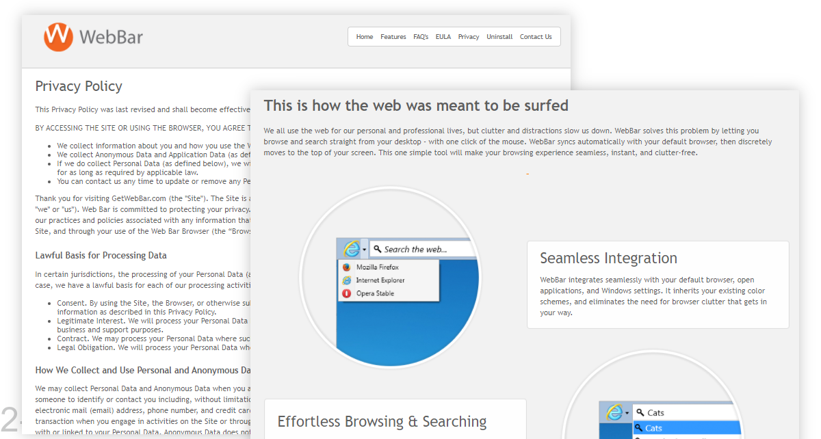Click the FAQ's nav link
The height and width of the screenshot is (439, 821).
pyautogui.click(x=421, y=36)
